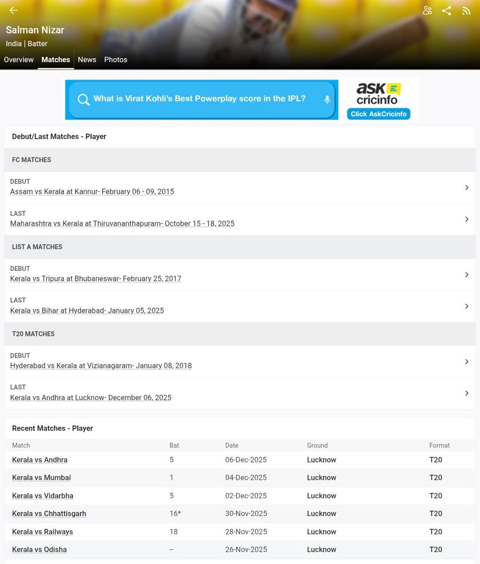Click the Bat column header
The height and width of the screenshot is (564, 480).
coord(174,445)
